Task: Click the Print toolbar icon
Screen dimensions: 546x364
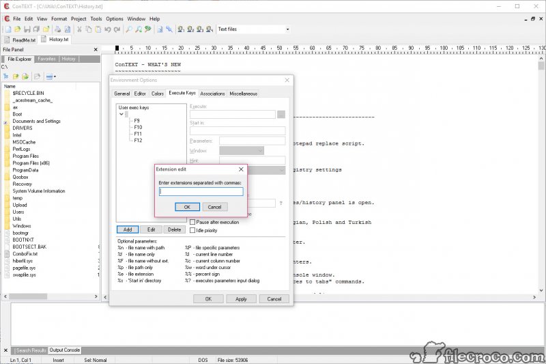Action: pos(58,29)
